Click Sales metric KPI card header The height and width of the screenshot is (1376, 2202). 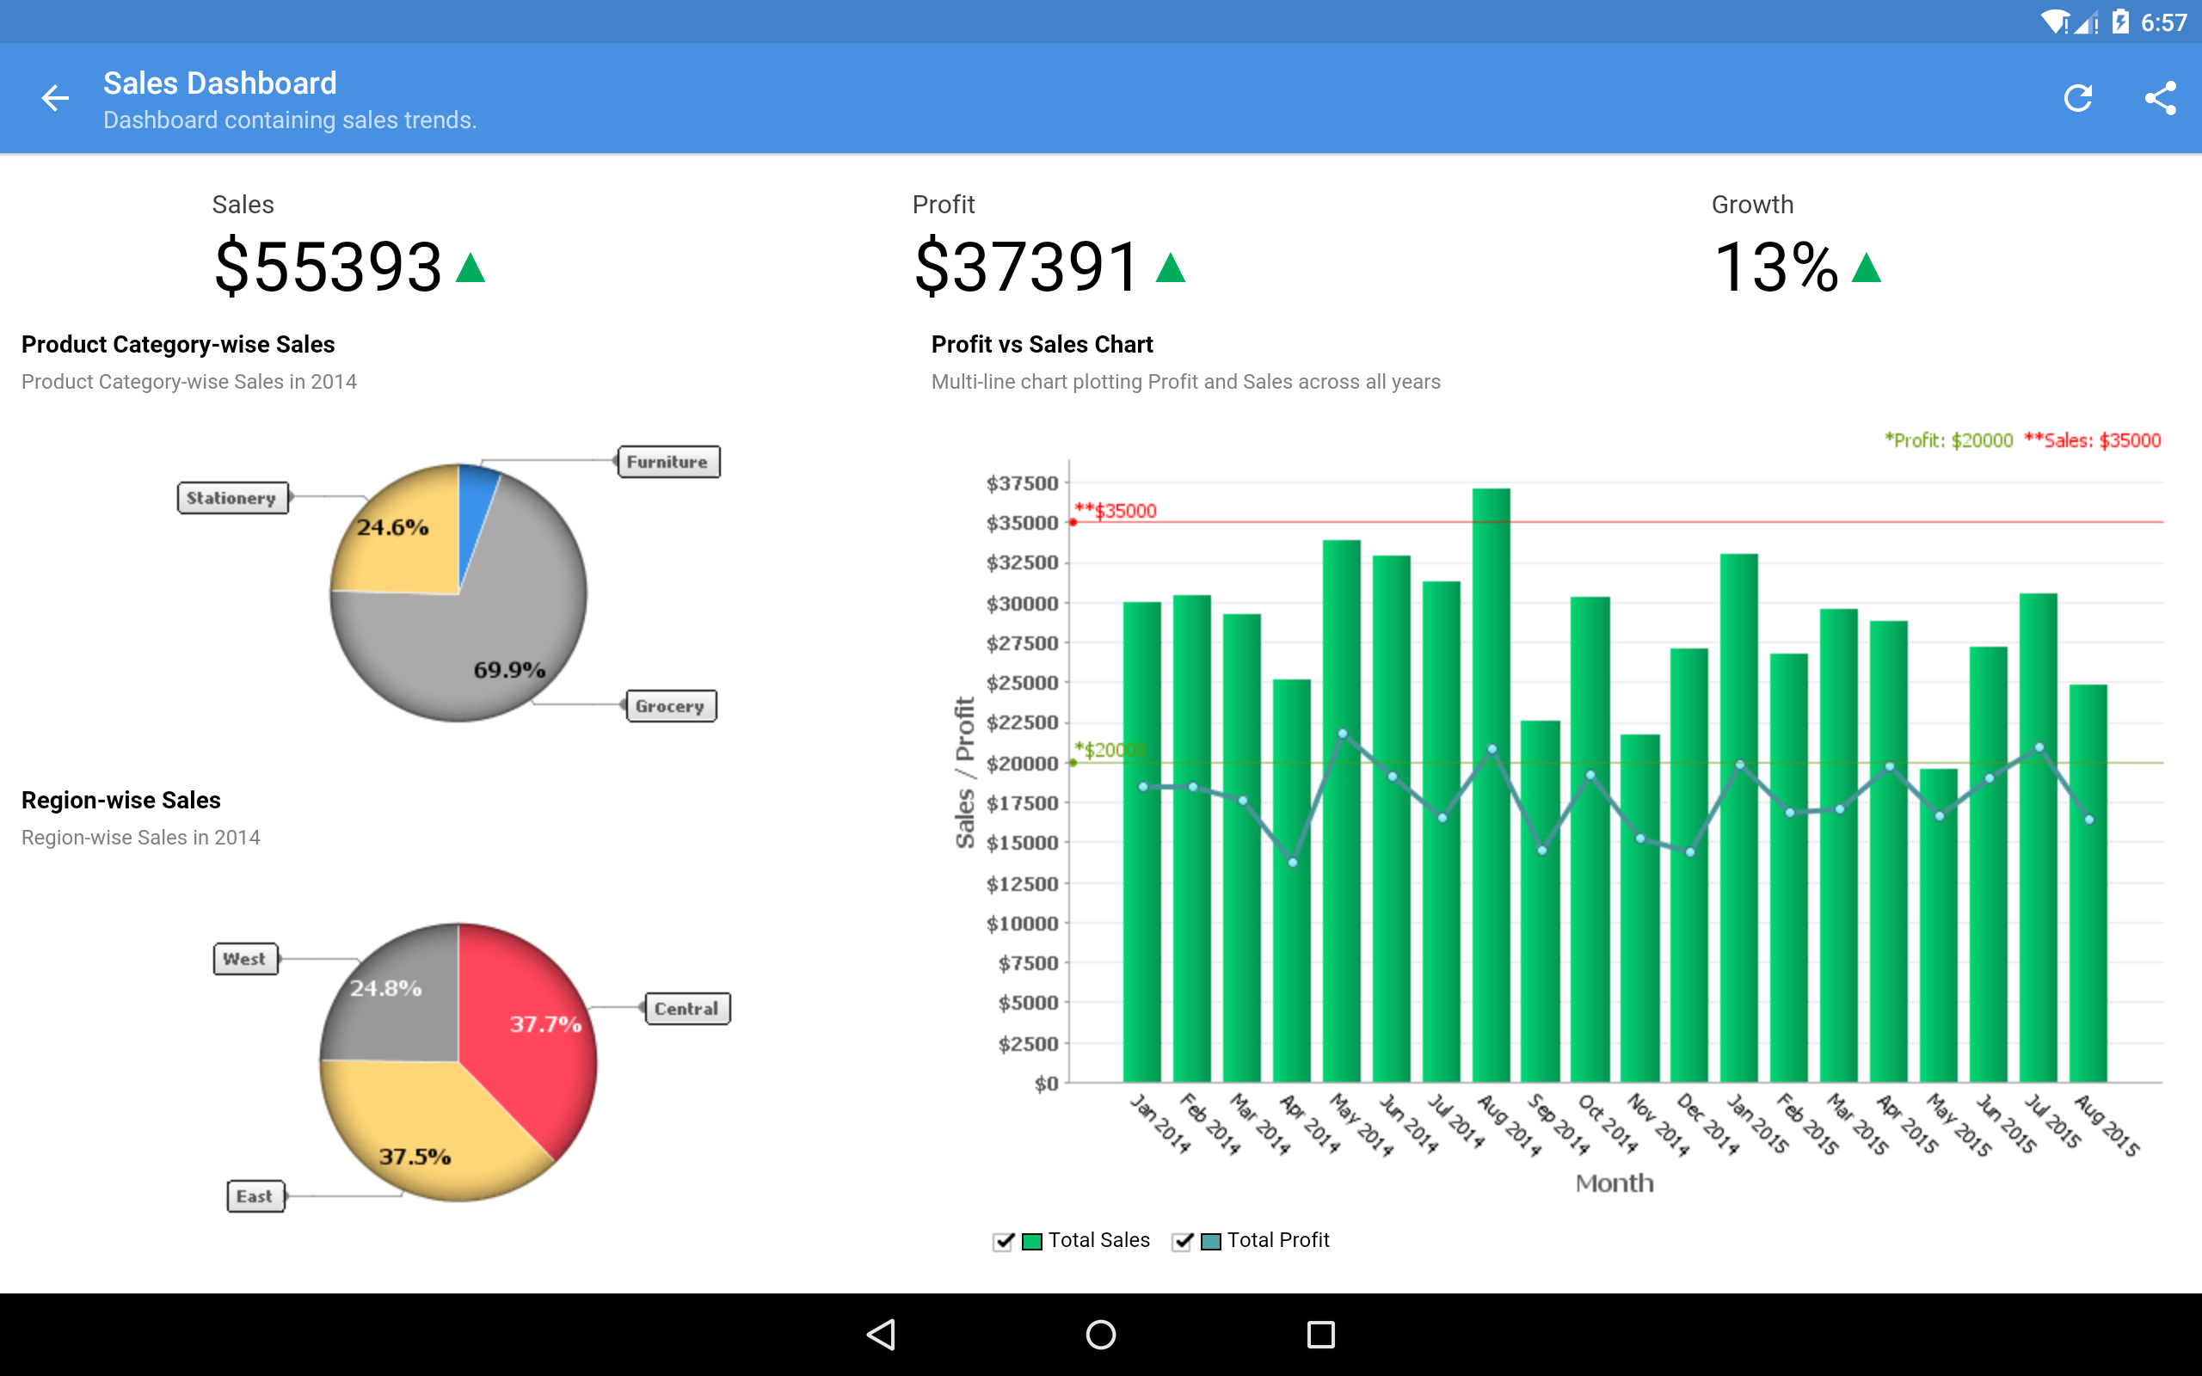click(x=243, y=205)
